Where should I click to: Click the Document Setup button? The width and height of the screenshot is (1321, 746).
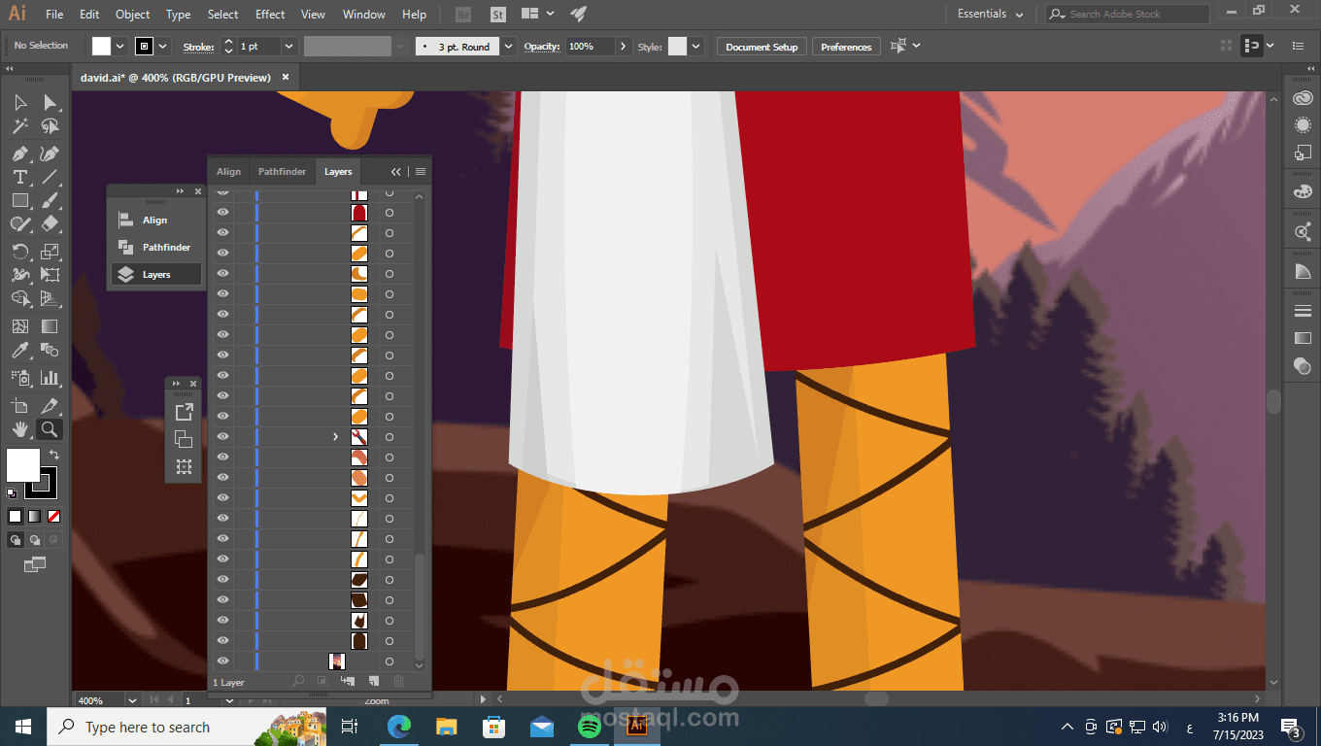pyautogui.click(x=761, y=47)
